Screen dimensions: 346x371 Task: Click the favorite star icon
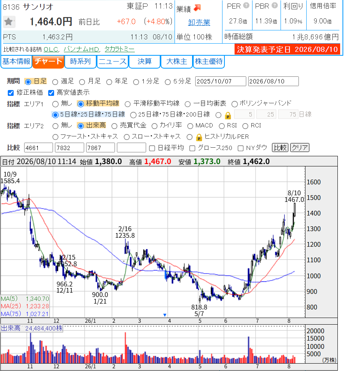point(9,22)
